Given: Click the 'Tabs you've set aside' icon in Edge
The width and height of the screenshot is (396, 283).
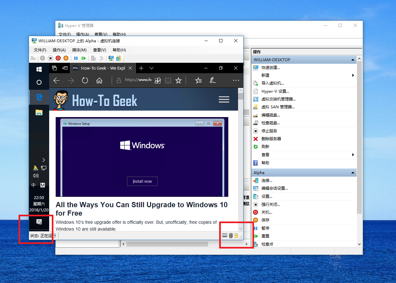Looking at the screenshot, I should coord(55,68).
